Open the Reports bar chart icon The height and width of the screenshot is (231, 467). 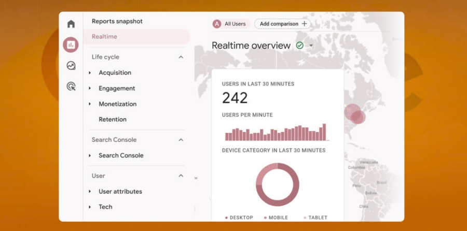pyautogui.click(x=71, y=45)
